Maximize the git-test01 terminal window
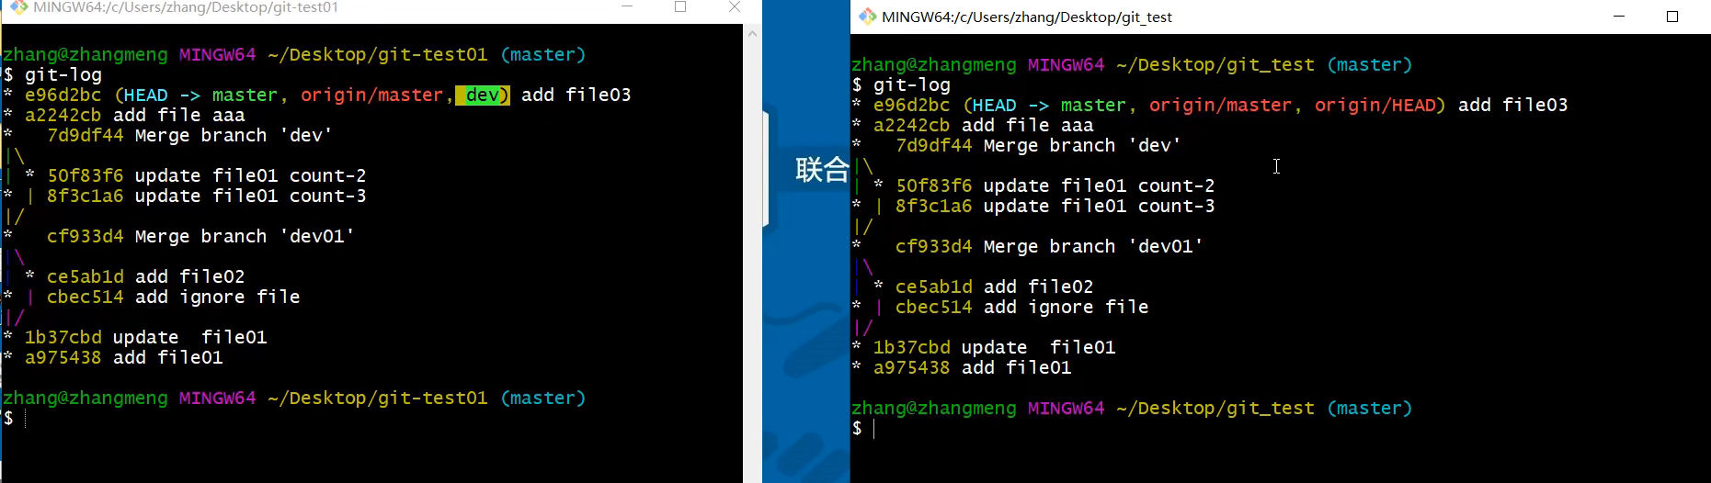 point(680,7)
